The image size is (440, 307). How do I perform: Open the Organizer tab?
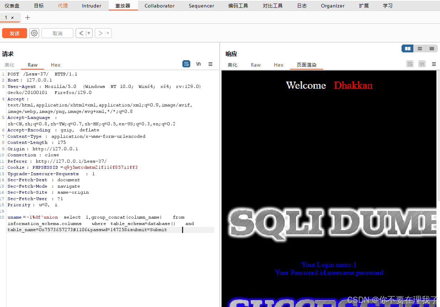coord(333,6)
